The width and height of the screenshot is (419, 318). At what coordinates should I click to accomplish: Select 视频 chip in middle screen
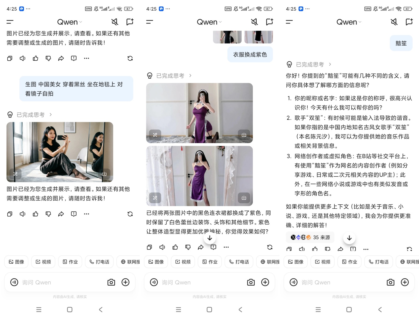click(183, 262)
